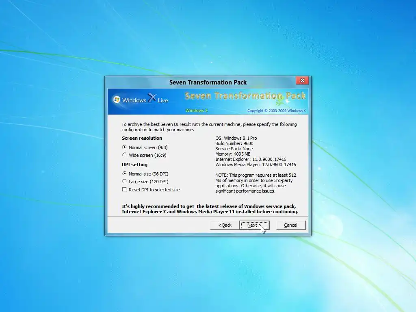
Task: Click the Seven Transformation Pack title bar text
Action: coord(208,82)
